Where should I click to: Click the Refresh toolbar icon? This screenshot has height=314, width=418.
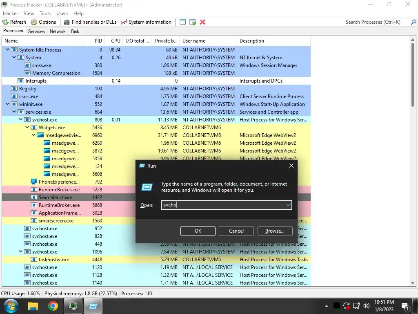coord(5,22)
